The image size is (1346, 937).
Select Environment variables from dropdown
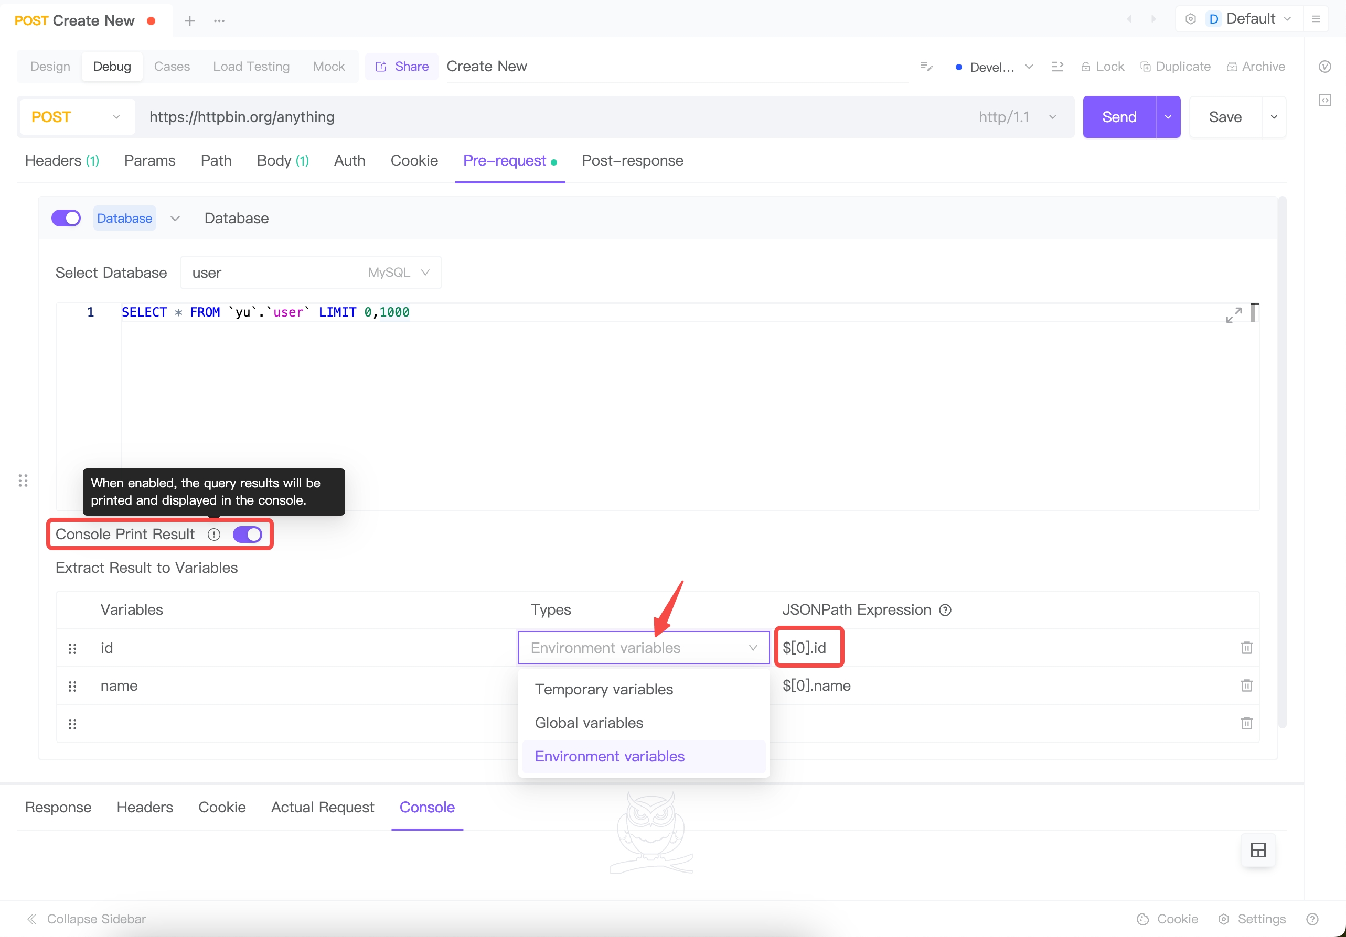click(x=610, y=756)
